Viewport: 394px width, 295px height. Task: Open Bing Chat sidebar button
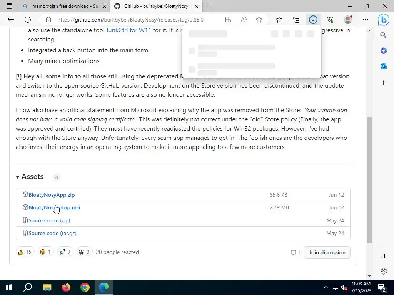pyautogui.click(x=384, y=20)
